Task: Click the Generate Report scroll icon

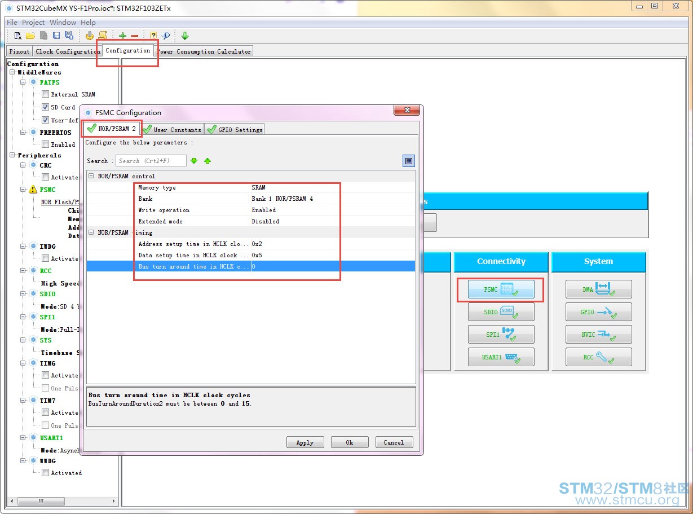Action: tap(103, 36)
